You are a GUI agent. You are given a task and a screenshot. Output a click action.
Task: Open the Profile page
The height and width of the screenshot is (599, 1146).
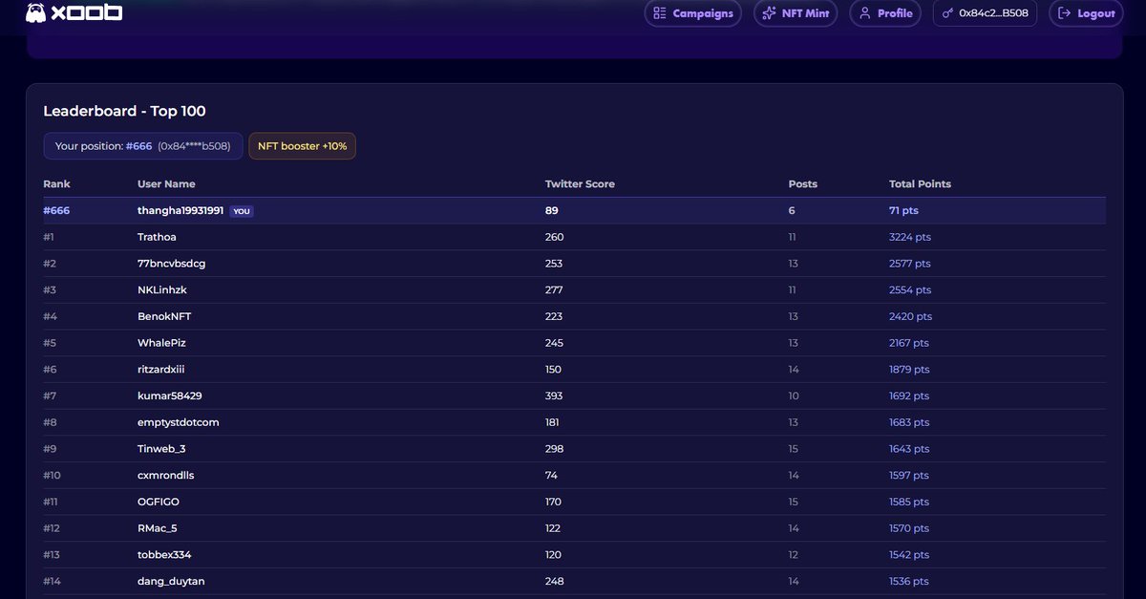885,13
